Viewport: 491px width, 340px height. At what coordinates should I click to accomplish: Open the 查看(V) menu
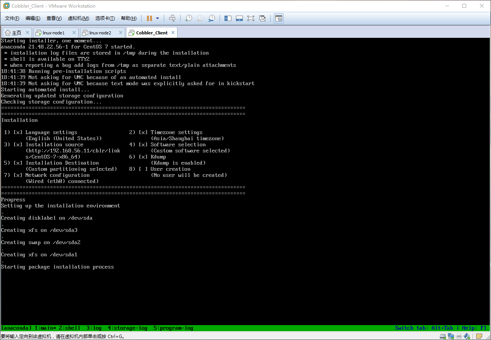tap(54, 18)
